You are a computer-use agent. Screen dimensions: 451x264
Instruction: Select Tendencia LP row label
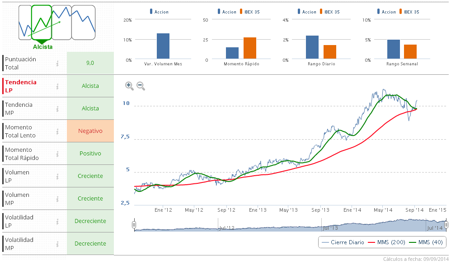pyautogui.click(x=21, y=86)
